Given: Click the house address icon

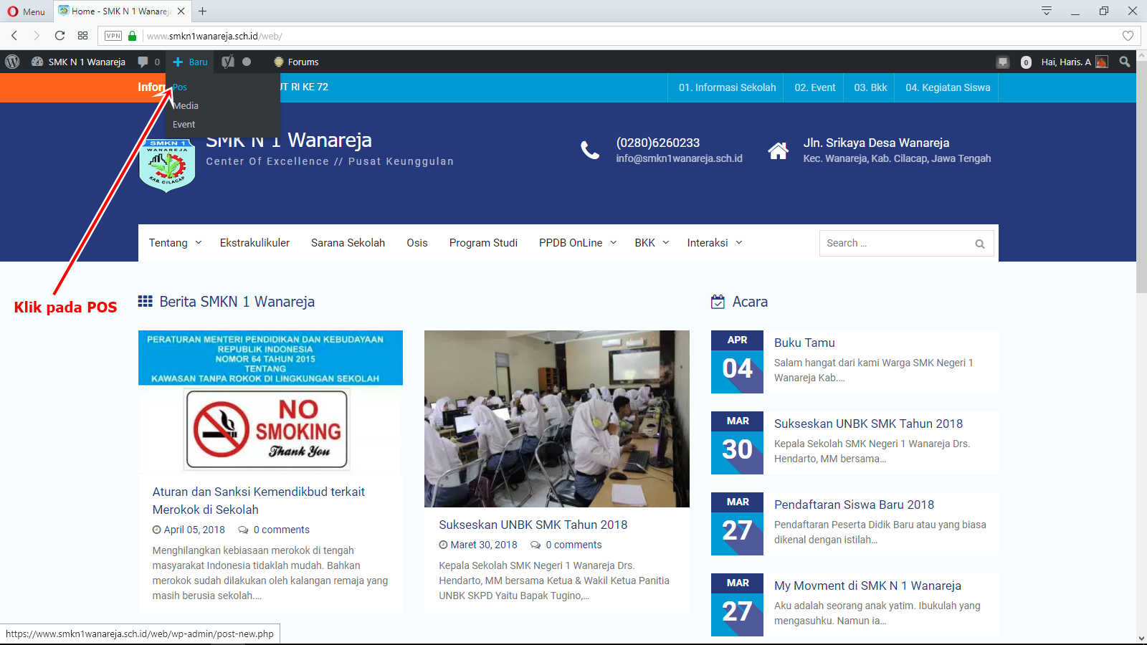Looking at the screenshot, I should [x=778, y=150].
